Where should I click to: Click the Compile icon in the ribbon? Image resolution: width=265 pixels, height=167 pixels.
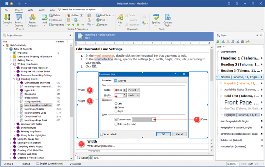click(7, 19)
